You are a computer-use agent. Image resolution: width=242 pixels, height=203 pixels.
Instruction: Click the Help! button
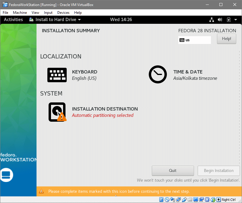[x=226, y=39]
